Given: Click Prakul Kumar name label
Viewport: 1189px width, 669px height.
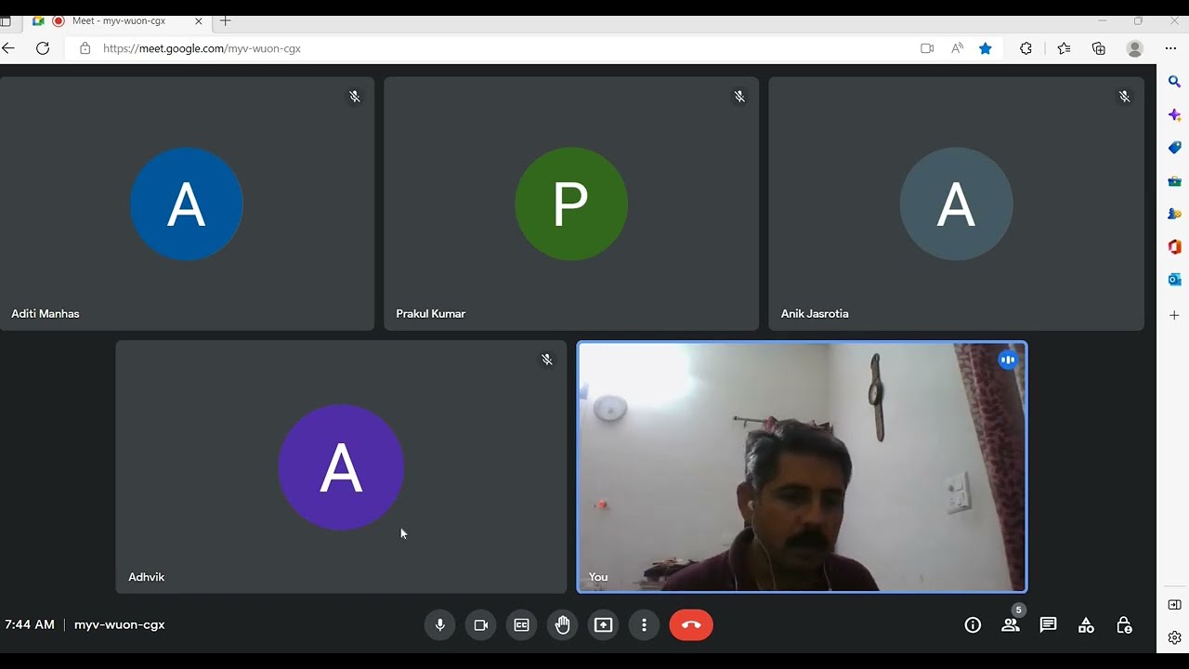Looking at the screenshot, I should 430,314.
